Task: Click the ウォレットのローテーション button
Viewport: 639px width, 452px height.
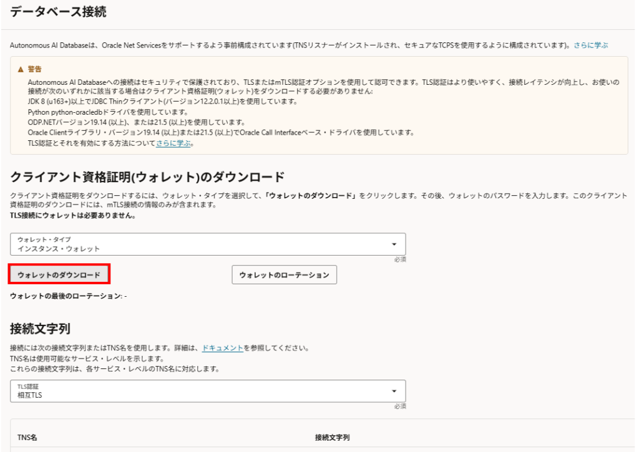Action: coord(284,275)
